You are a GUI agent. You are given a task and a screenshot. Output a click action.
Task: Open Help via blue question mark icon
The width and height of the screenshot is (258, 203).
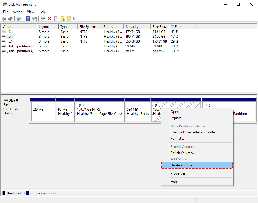28,19
